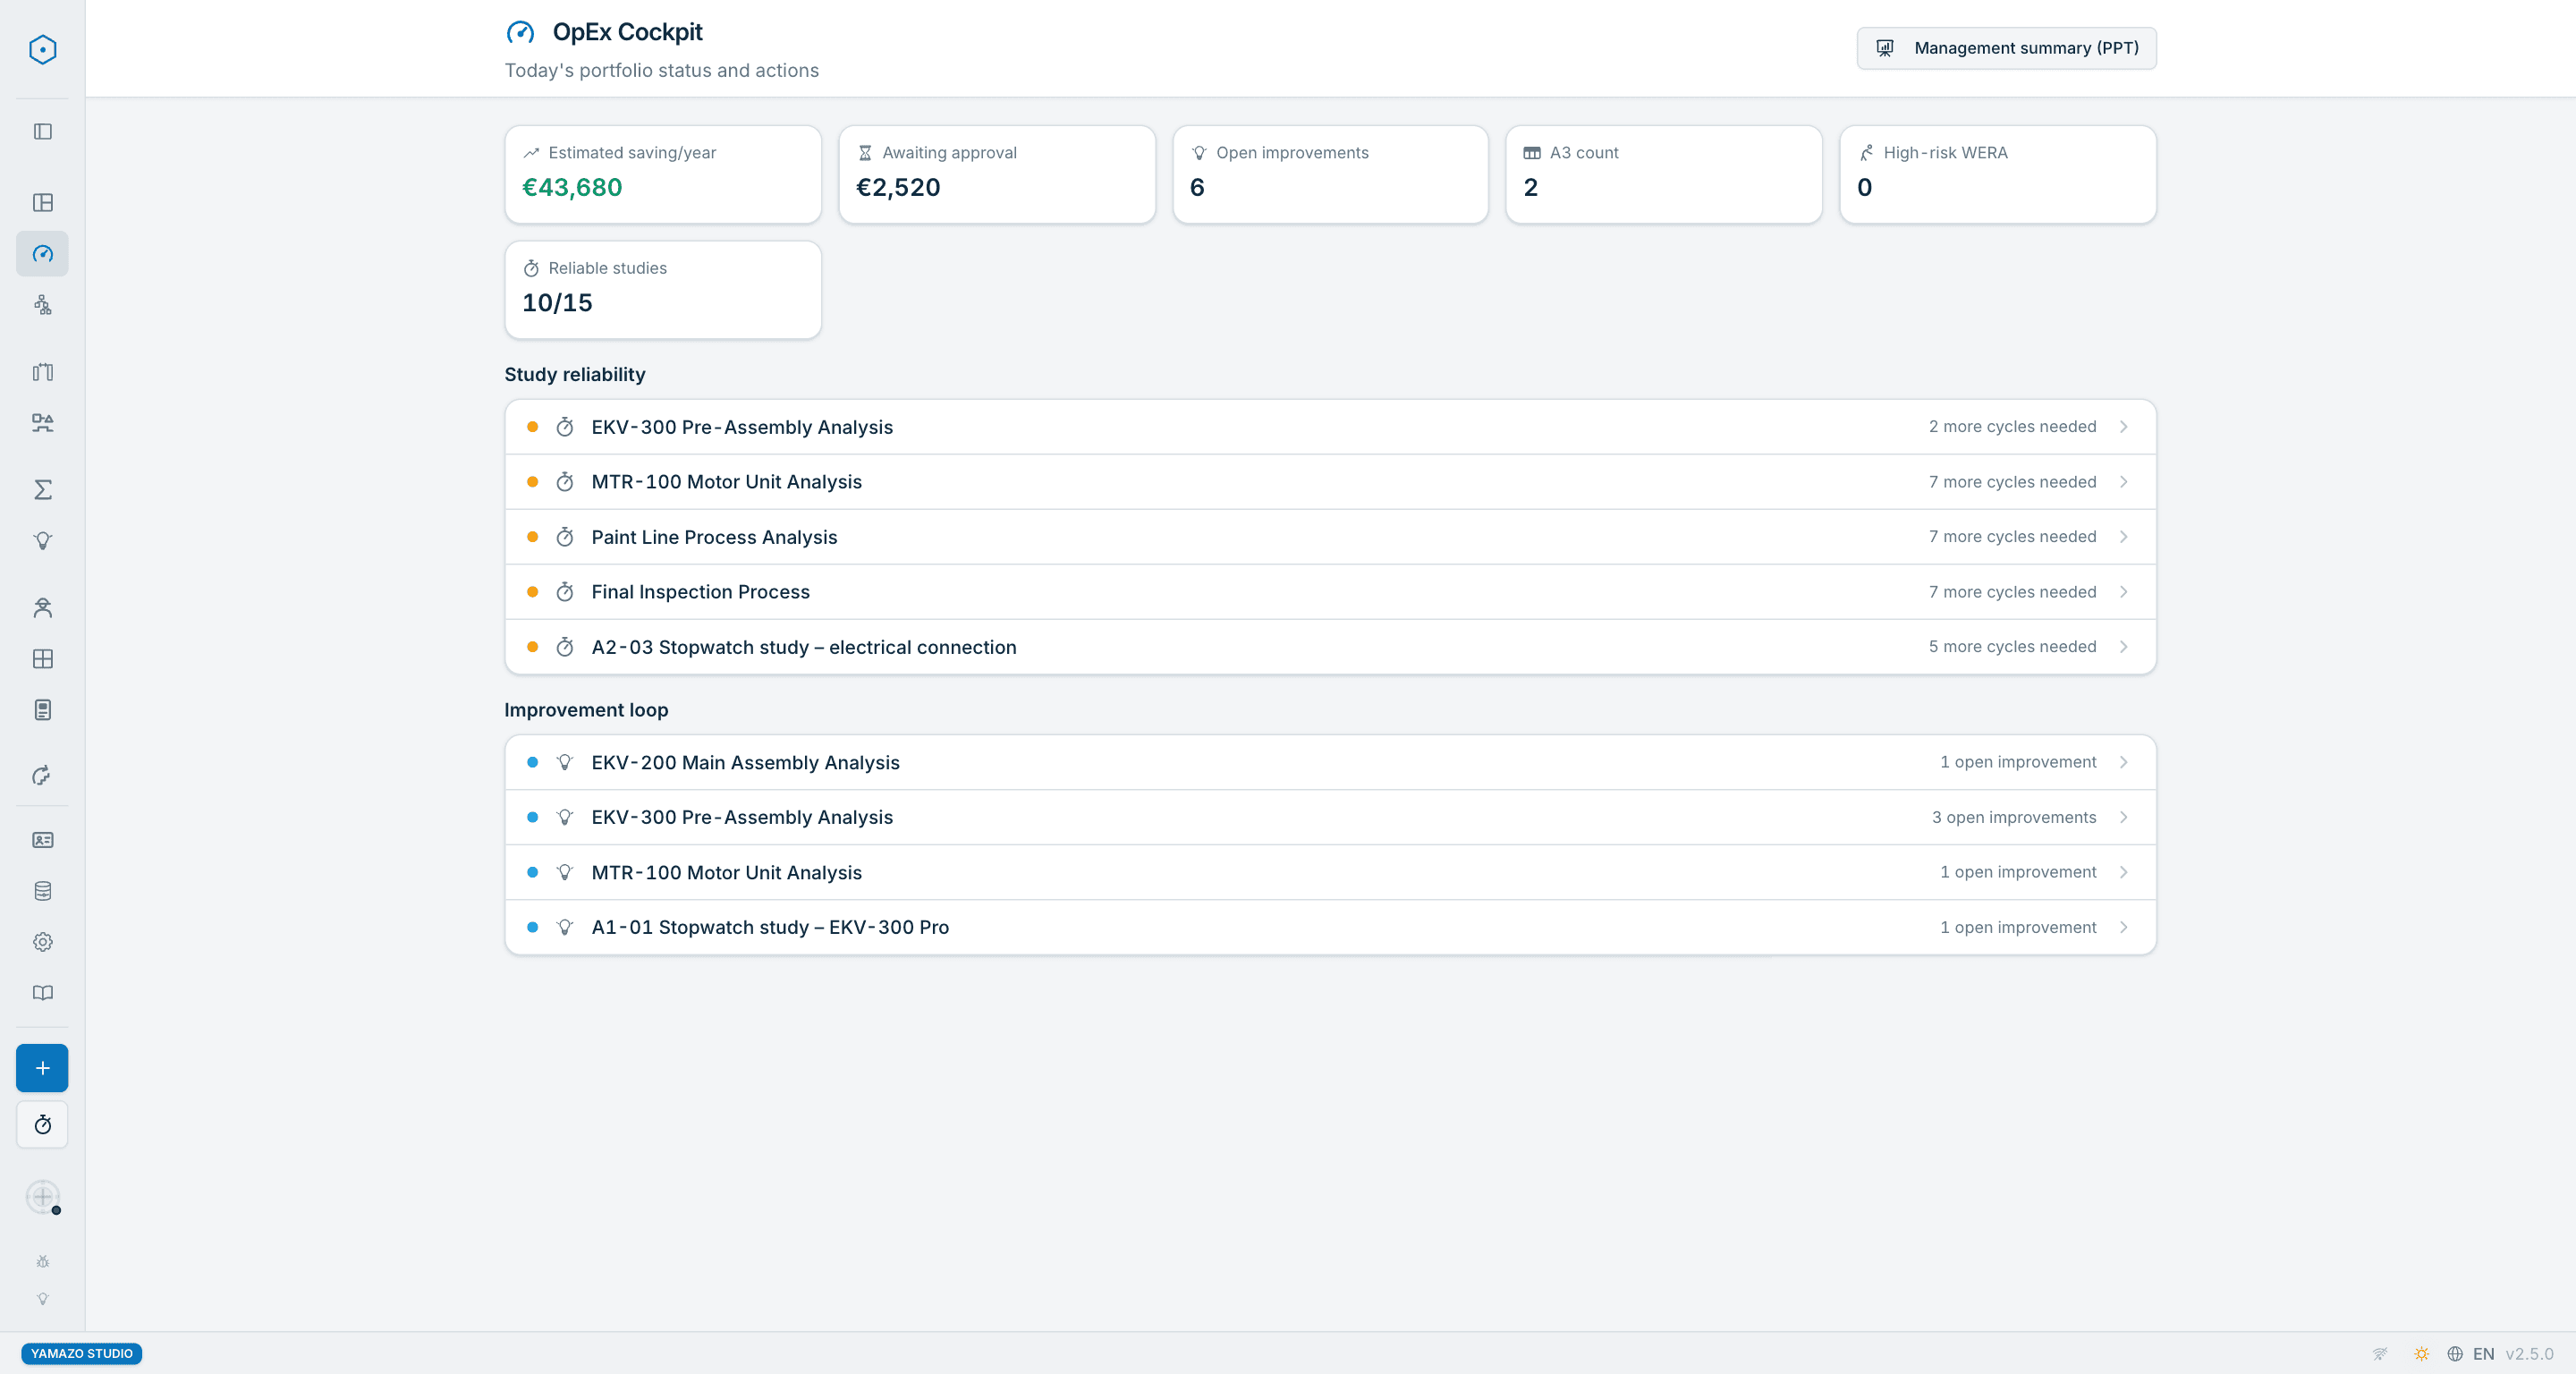The height and width of the screenshot is (1374, 2576).
Task: Open the hierarchy tree sidebar icon
Action: [42, 305]
